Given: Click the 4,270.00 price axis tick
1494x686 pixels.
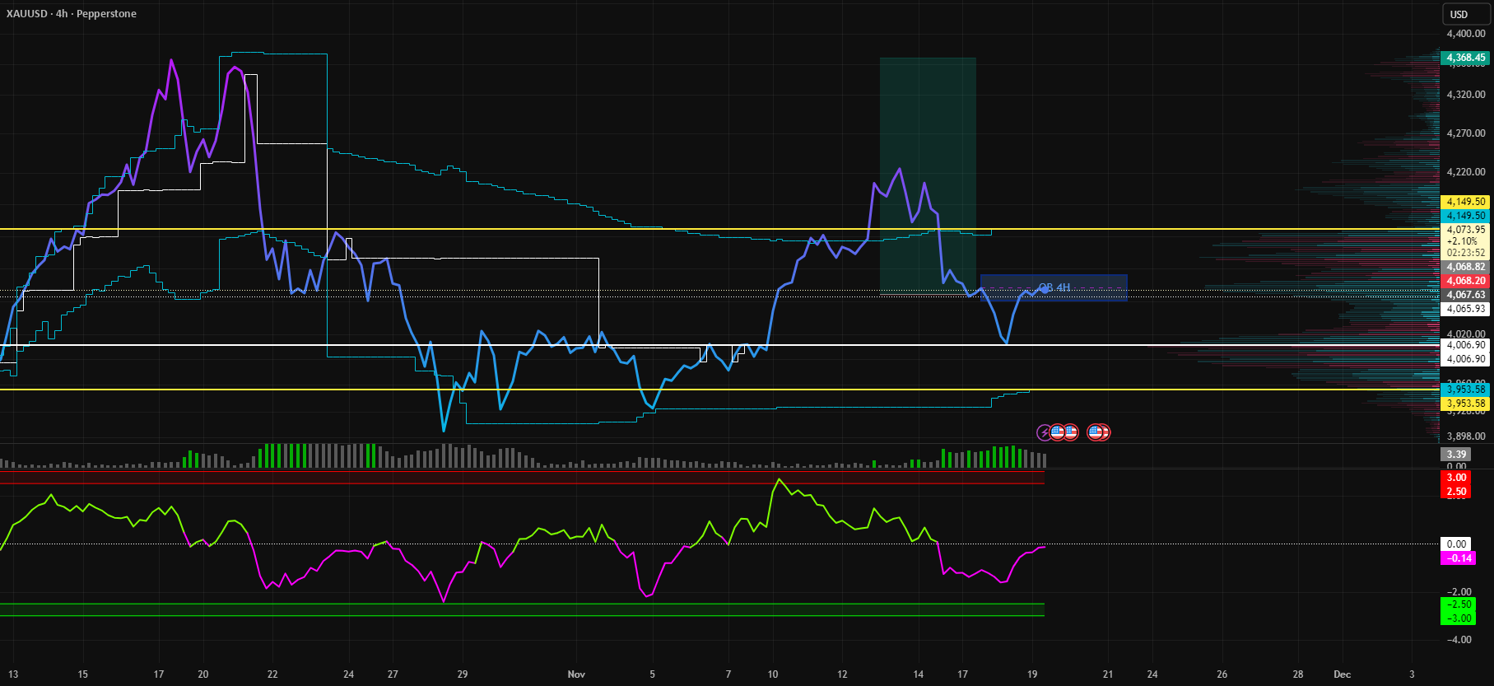Looking at the screenshot, I should point(1466,133).
